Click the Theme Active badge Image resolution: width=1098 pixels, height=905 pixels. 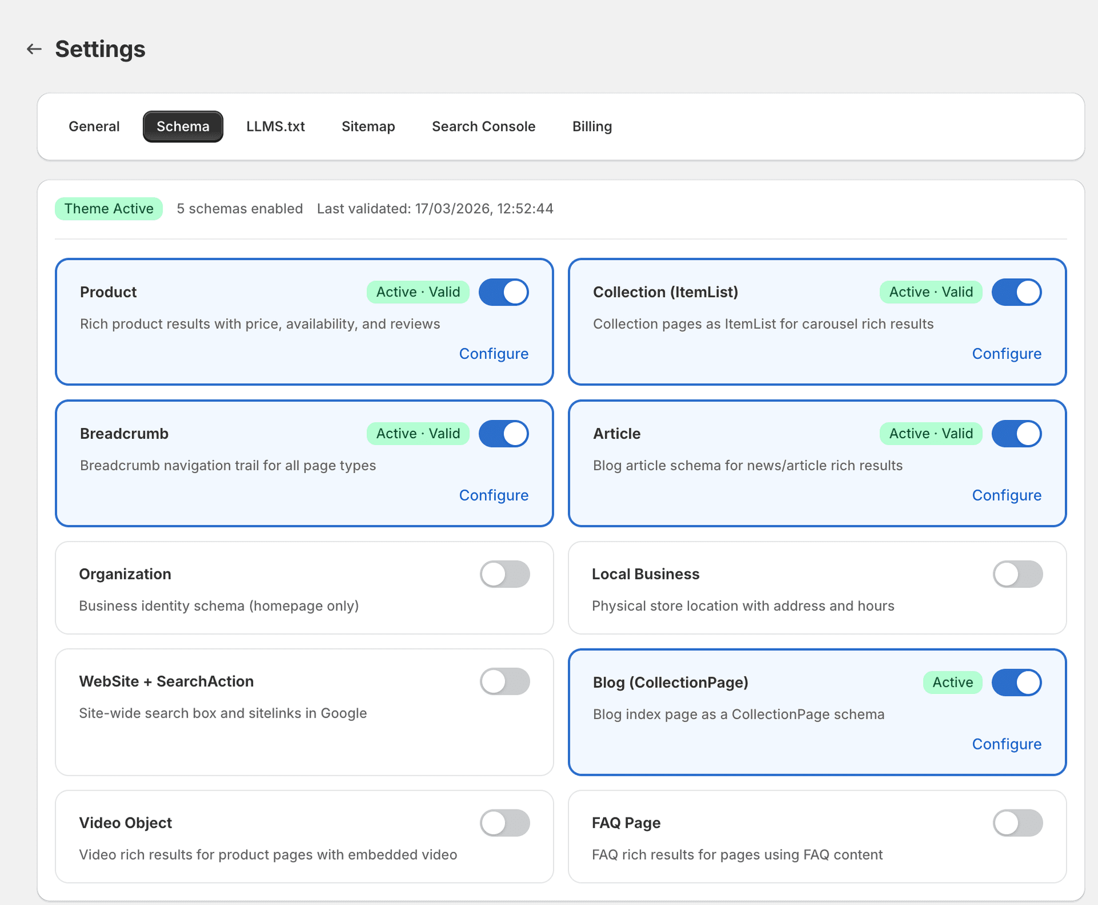coord(109,208)
